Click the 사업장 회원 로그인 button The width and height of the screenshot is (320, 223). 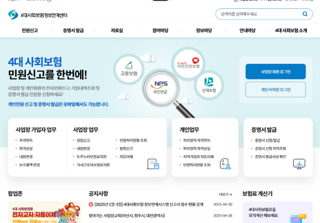276,72
